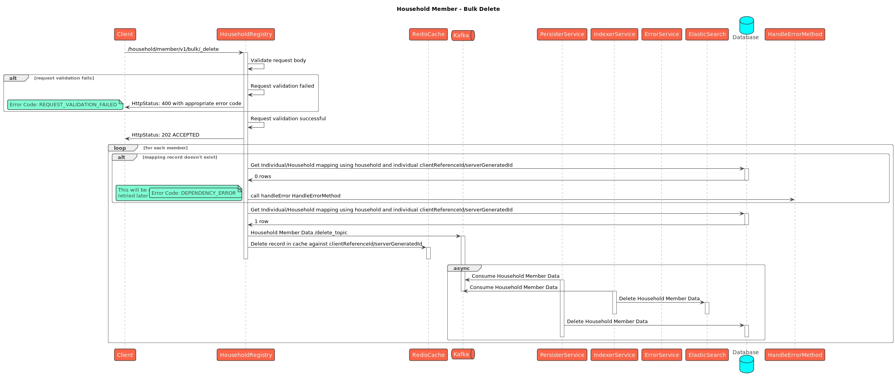
Task: Click the cyan Database cylinder in the header
Action: (x=746, y=25)
